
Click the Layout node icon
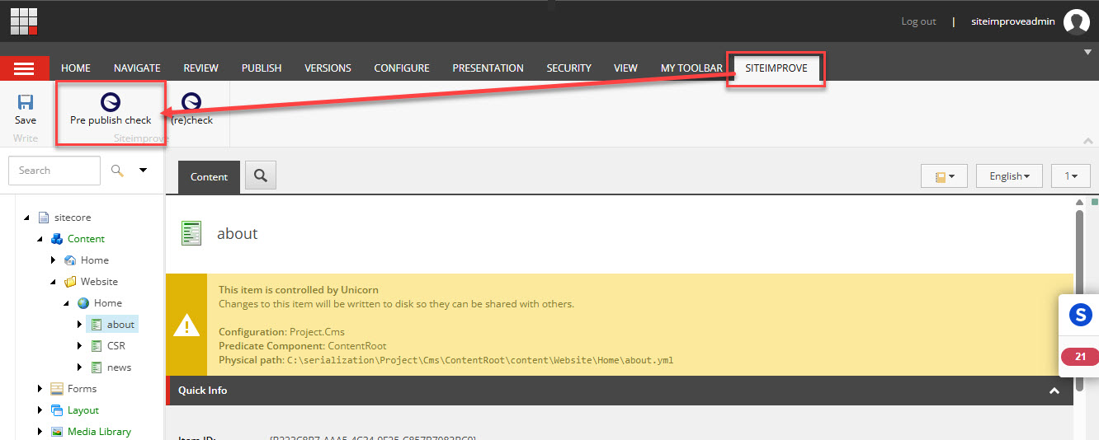coord(57,410)
